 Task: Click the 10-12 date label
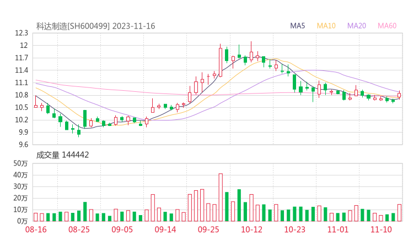coord(251,229)
